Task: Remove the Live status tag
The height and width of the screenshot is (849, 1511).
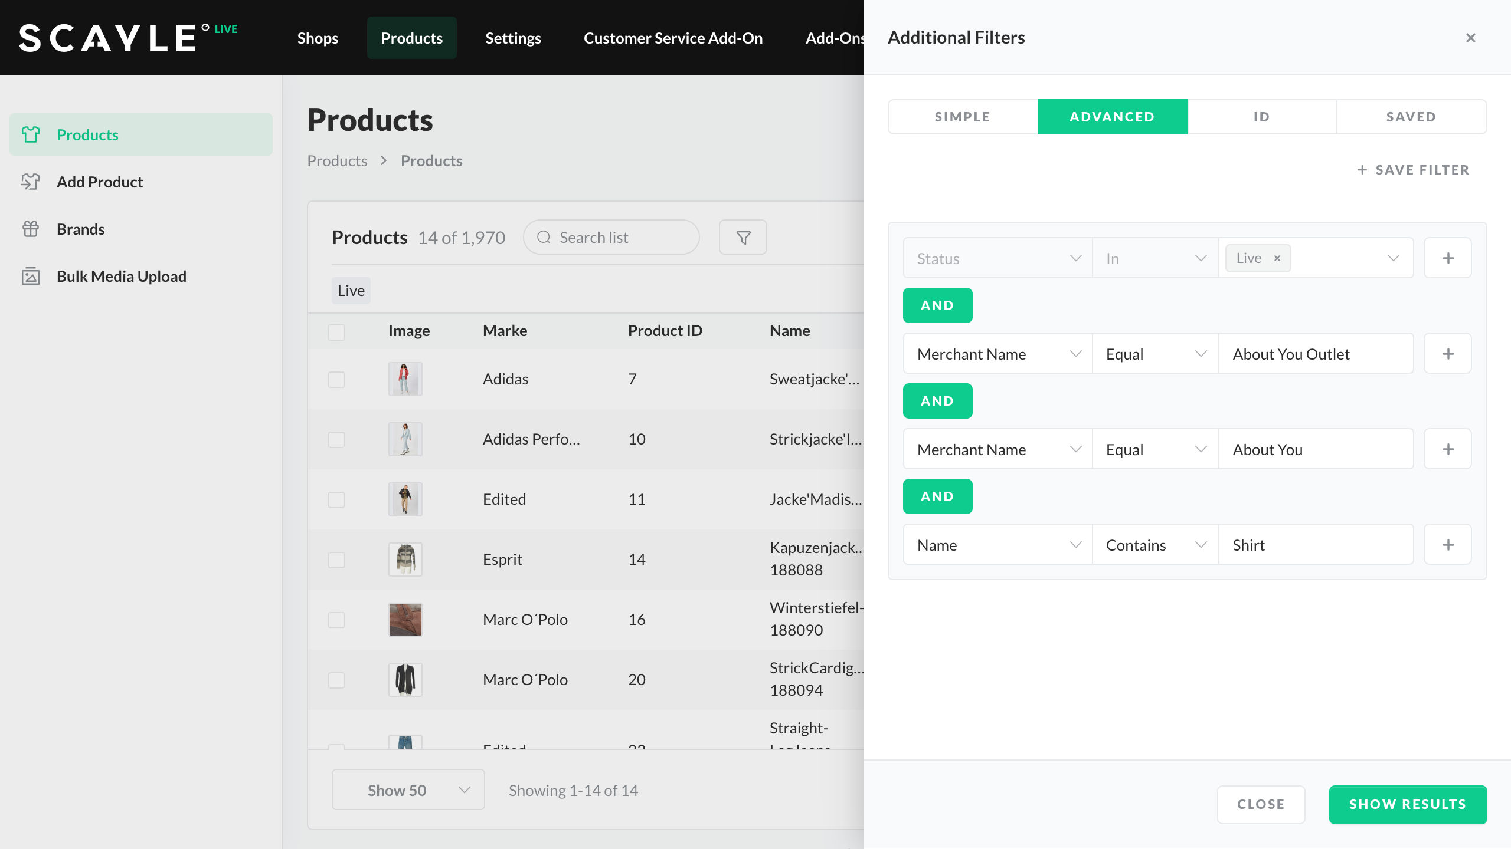Action: 1277,258
